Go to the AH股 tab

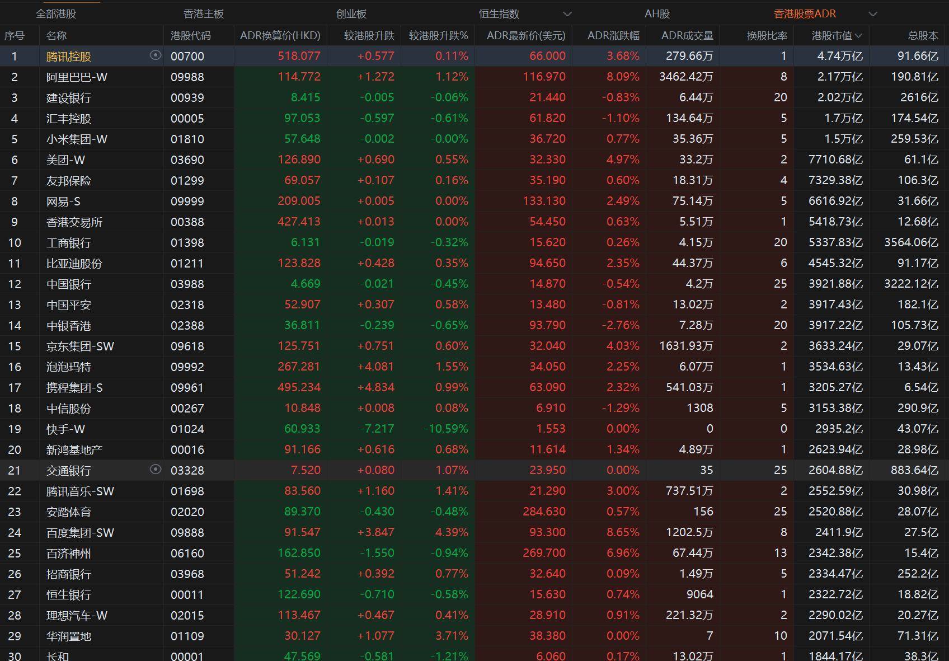(656, 14)
